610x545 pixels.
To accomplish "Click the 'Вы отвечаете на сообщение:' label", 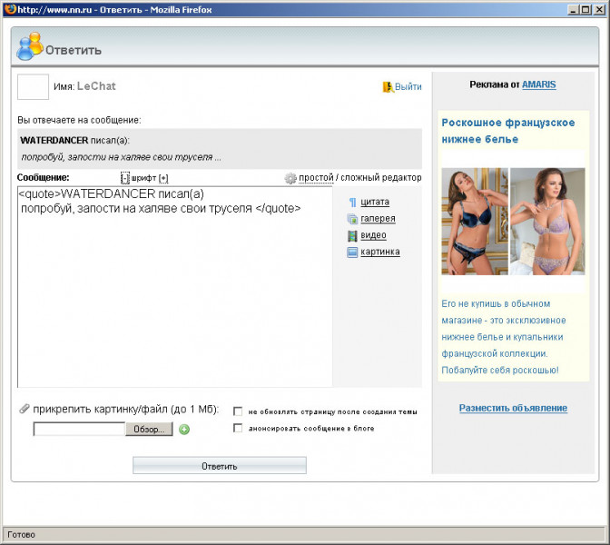I will (79, 120).
